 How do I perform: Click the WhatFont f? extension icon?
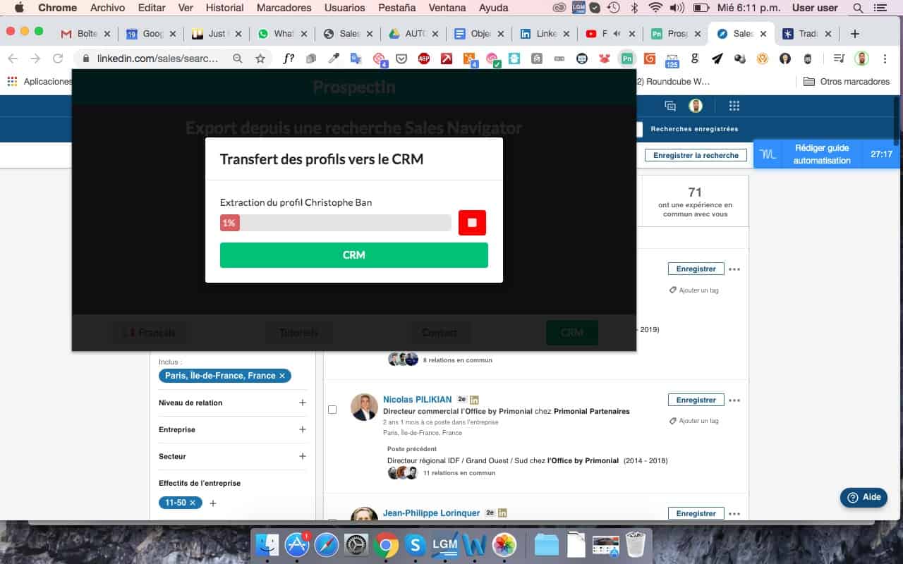pos(289,59)
